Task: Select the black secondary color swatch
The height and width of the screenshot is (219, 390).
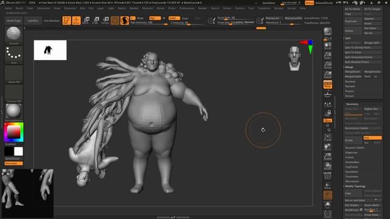Action: 9,151
